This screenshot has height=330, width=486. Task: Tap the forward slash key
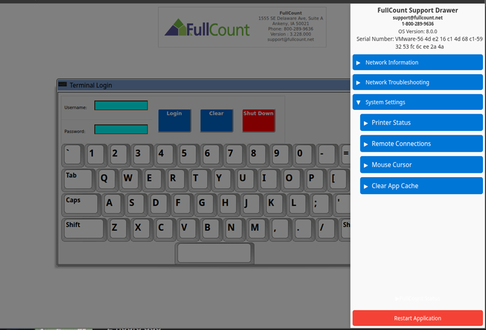[x=326, y=230]
